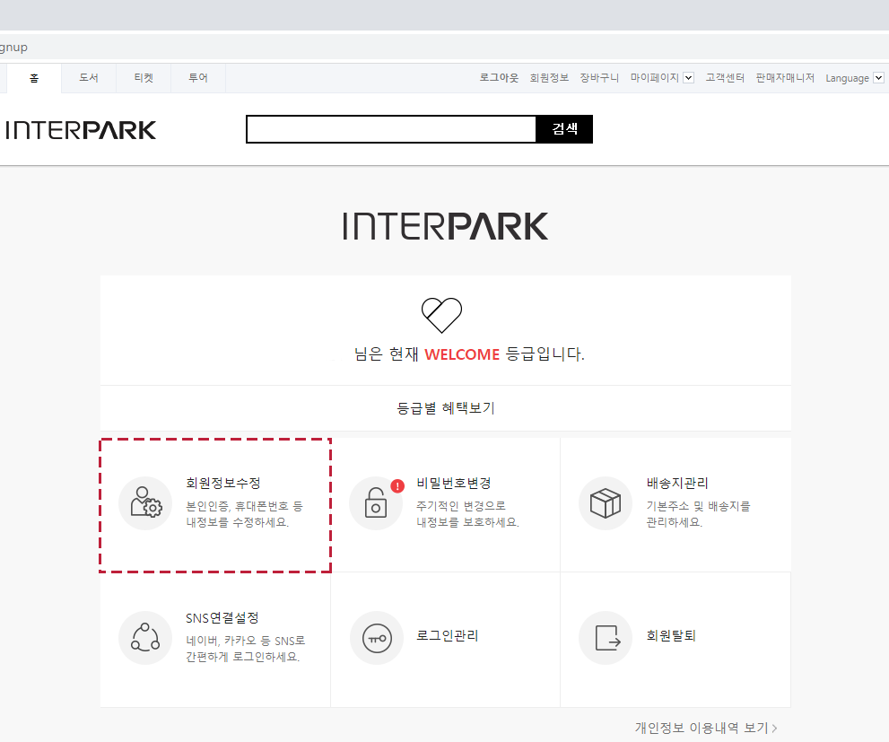Click the 마이페이지 text link
The width and height of the screenshot is (889, 742).
655,78
